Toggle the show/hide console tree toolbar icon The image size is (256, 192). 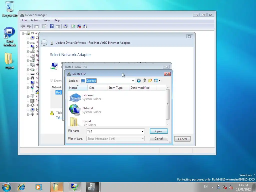click(36, 26)
